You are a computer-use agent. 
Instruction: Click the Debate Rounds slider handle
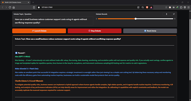(x=135, y=19)
